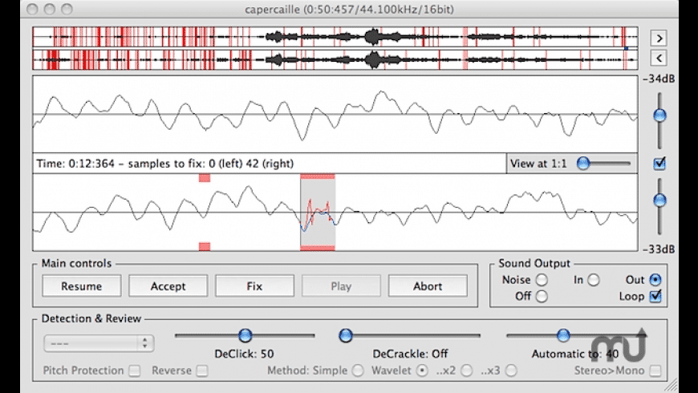Select the ..x2 method option
Image resolution: width=698 pixels, height=393 pixels.
coord(466,371)
